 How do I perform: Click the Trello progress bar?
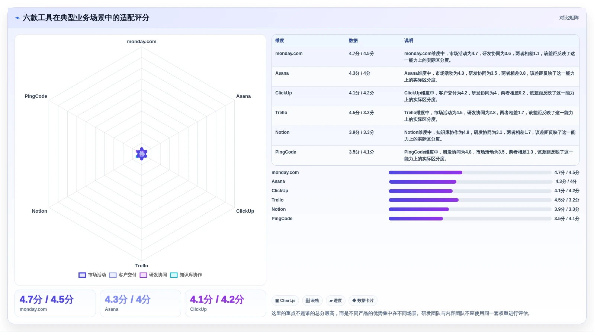[x=470, y=200]
